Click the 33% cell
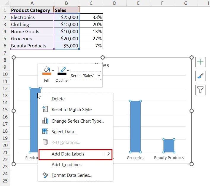This screenshot has height=186, width=210. click(91, 17)
